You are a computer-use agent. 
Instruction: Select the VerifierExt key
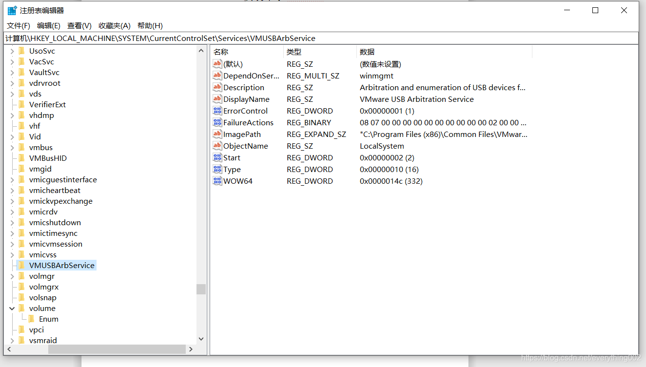coord(47,104)
